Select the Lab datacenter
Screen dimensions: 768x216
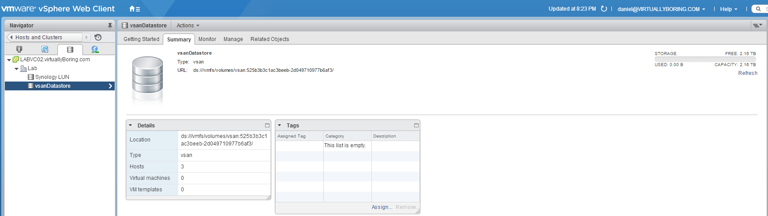coord(32,68)
